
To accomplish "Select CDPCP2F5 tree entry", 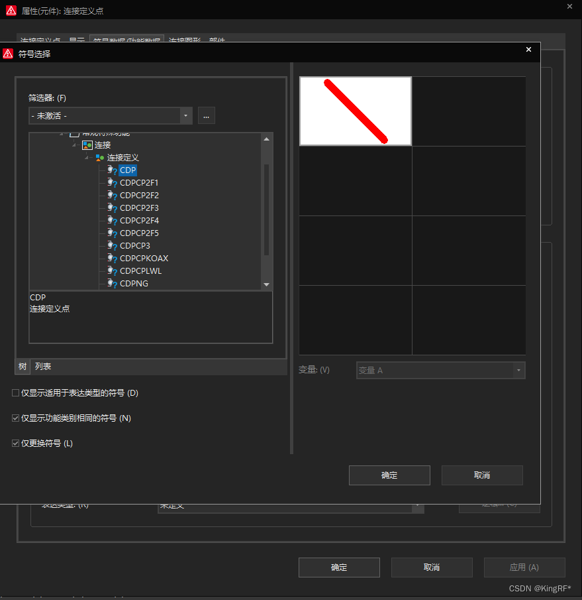I will point(139,233).
